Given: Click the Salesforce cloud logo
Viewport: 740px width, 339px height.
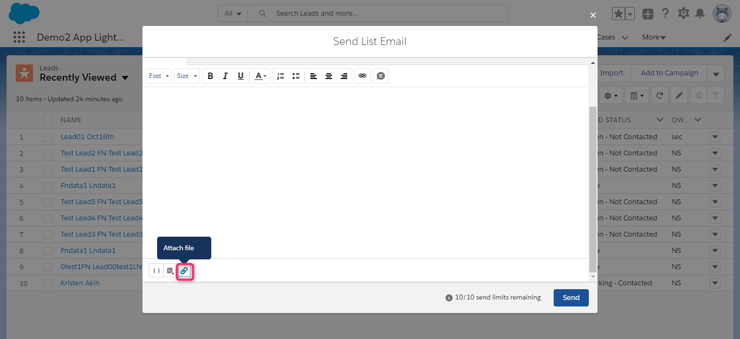Looking at the screenshot, I should [24, 14].
